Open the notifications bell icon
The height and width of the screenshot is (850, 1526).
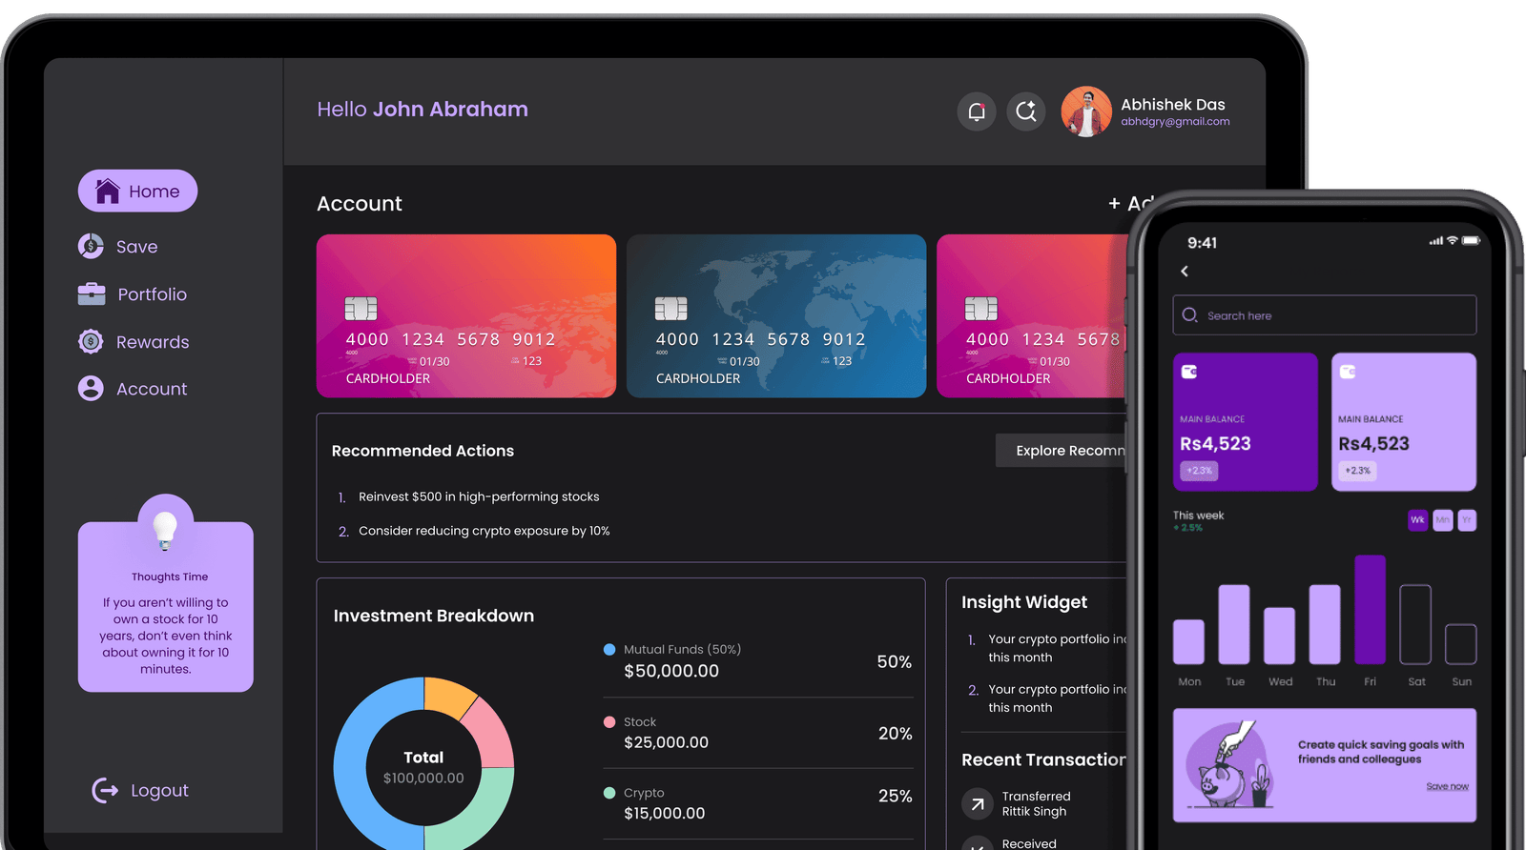[977, 111]
